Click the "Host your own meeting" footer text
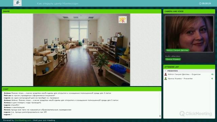Viewport: 217px width, 122px height. (x=44, y=120)
